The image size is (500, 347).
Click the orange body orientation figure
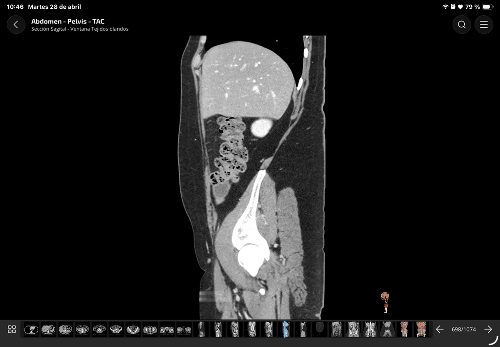[x=386, y=303]
